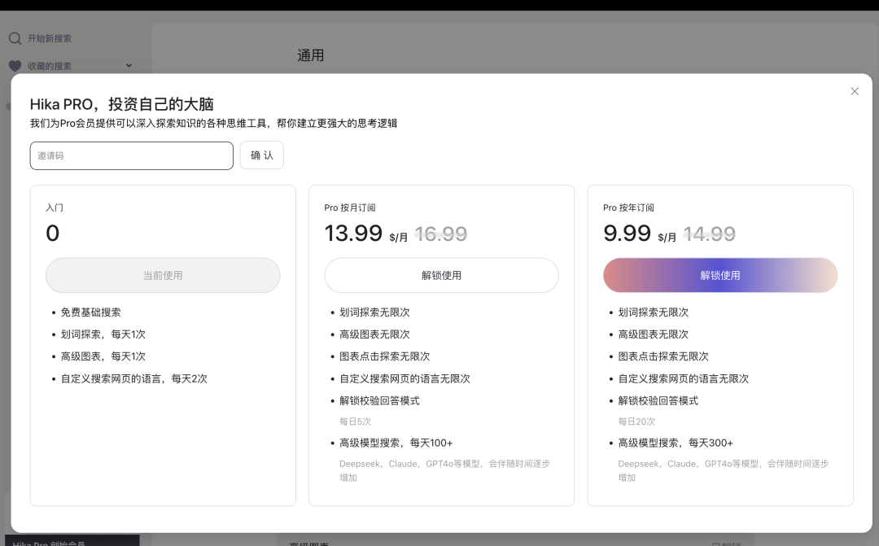This screenshot has width=879, height=546.
Task: Click the Pro 按月订阅 plan title
Action: (350, 207)
